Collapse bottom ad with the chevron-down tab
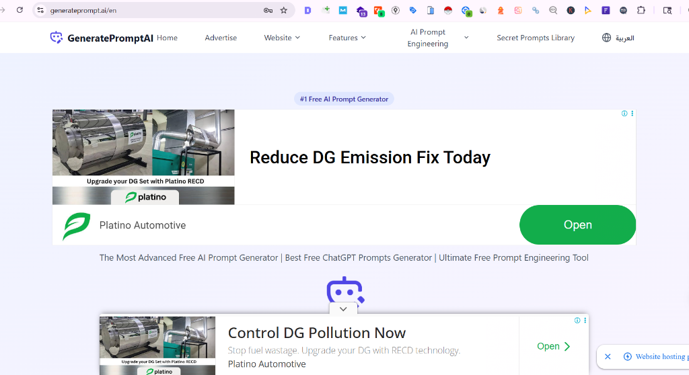The height and width of the screenshot is (375, 689). (x=343, y=309)
